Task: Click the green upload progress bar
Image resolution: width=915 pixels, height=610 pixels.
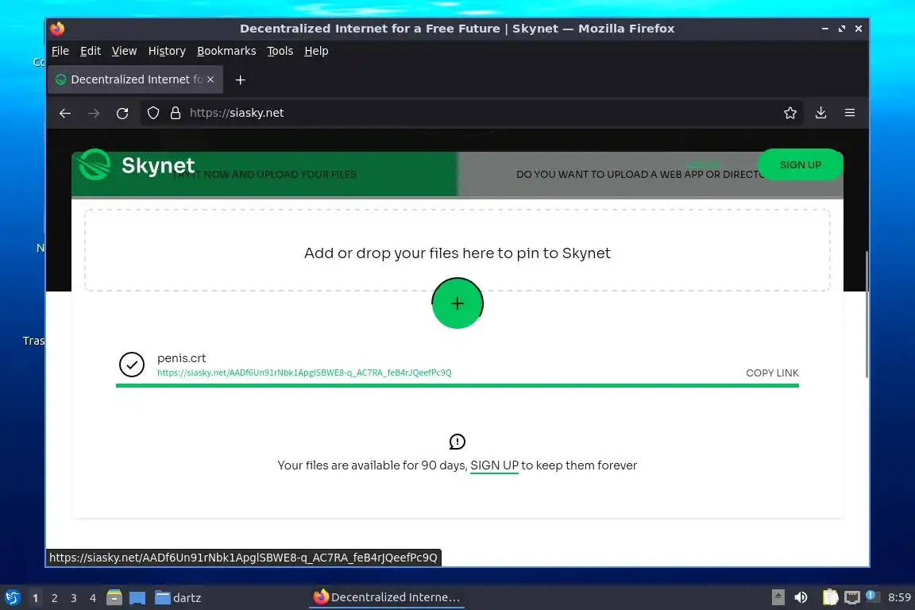Action: [457, 386]
